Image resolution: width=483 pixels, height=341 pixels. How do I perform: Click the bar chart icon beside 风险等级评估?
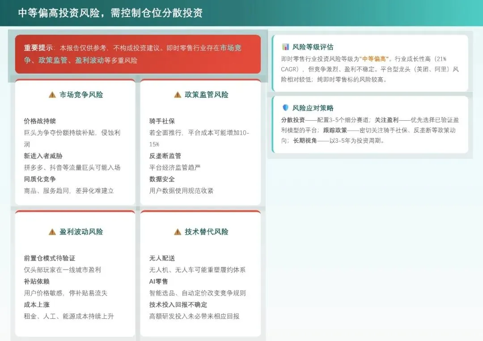click(285, 47)
